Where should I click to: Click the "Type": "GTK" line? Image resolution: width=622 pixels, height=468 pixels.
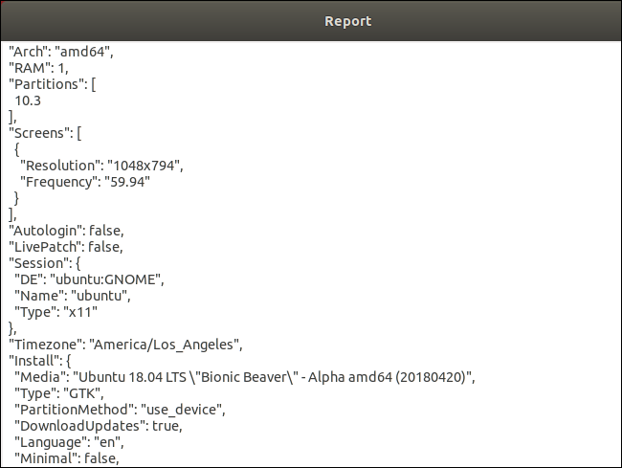(x=58, y=392)
